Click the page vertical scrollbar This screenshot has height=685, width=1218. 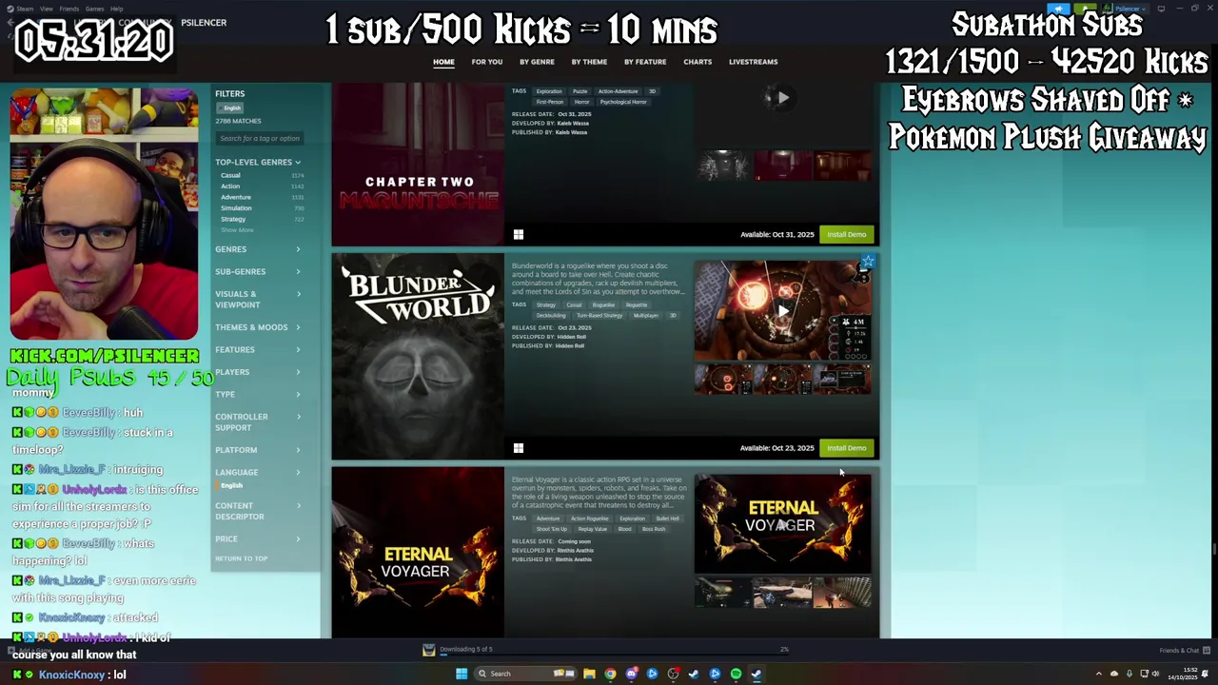point(1214,549)
